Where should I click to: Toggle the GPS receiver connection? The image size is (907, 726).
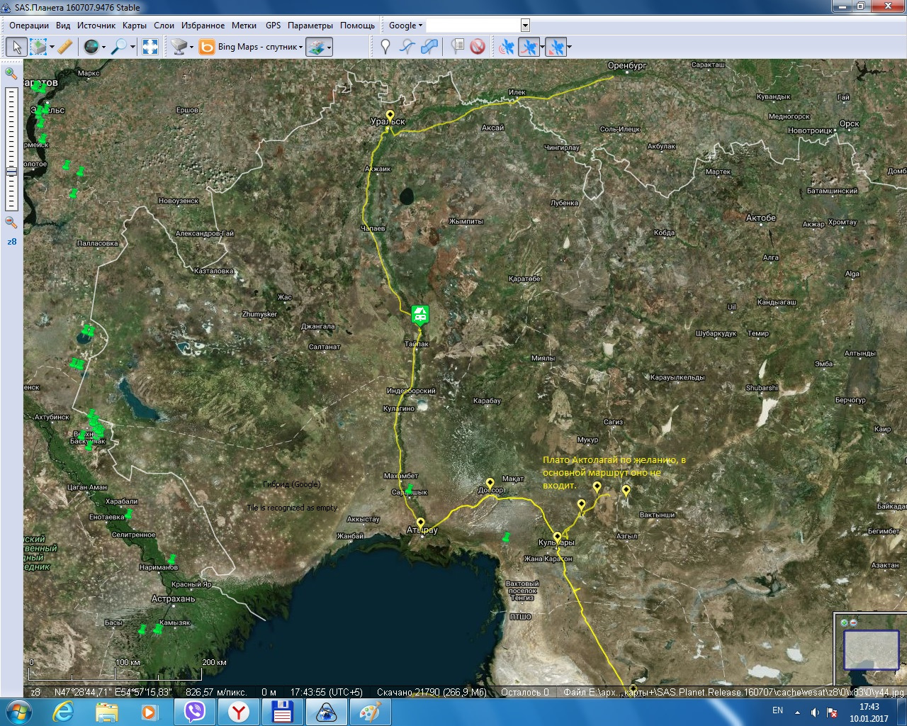[x=507, y=47]
